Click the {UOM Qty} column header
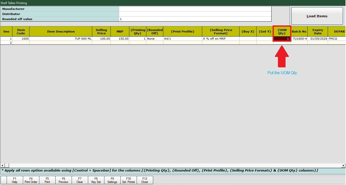Screen dimensions: 346x185 tap(282, 32)
